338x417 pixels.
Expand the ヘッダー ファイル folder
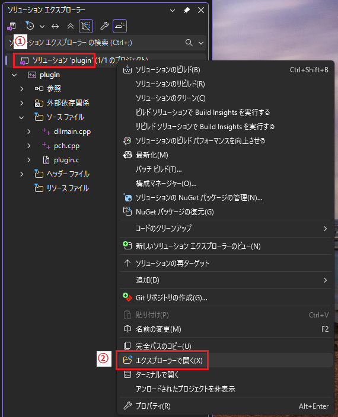pos(22,174)
